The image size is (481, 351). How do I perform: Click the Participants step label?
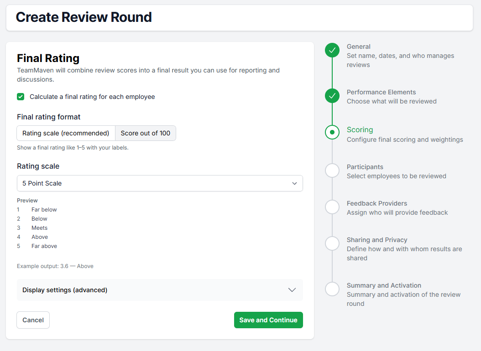(x=365, y=167)
